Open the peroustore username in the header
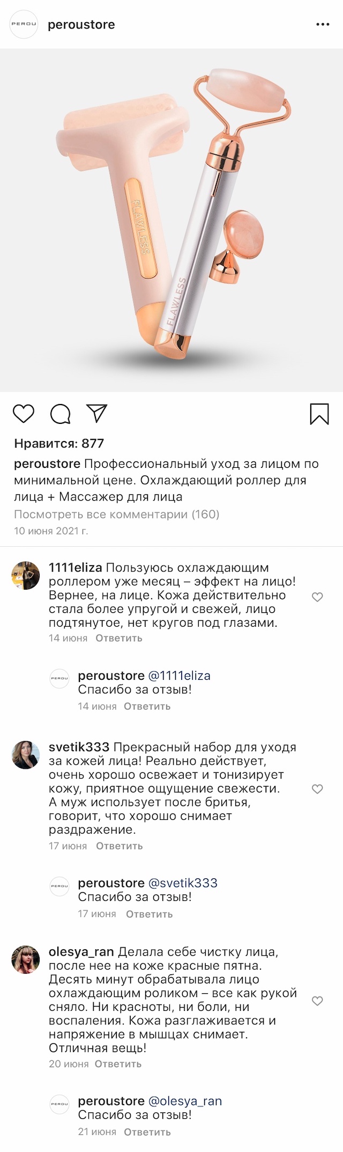The height and width of the screenshot is (1152, 343). [81, 25]
